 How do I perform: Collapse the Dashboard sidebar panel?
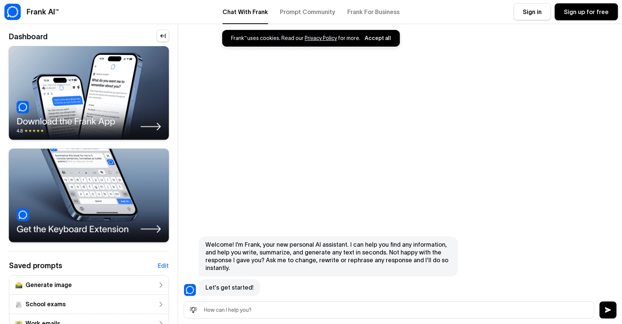pos(163,36)
